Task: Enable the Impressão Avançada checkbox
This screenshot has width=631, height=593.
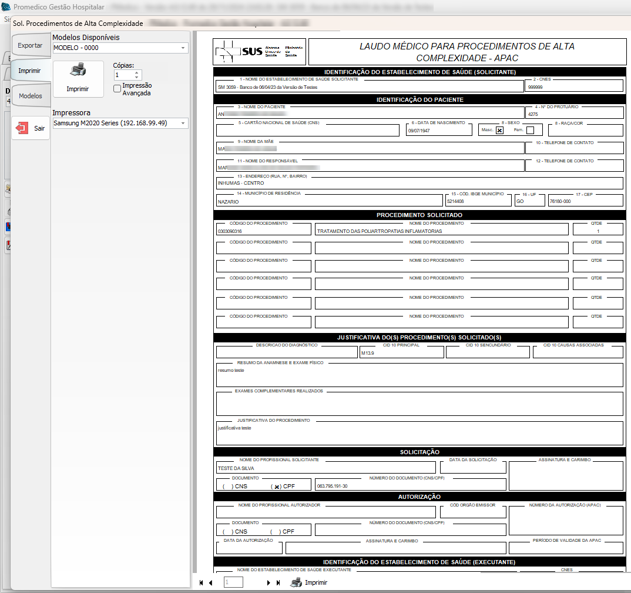Action: click(117, 88)
